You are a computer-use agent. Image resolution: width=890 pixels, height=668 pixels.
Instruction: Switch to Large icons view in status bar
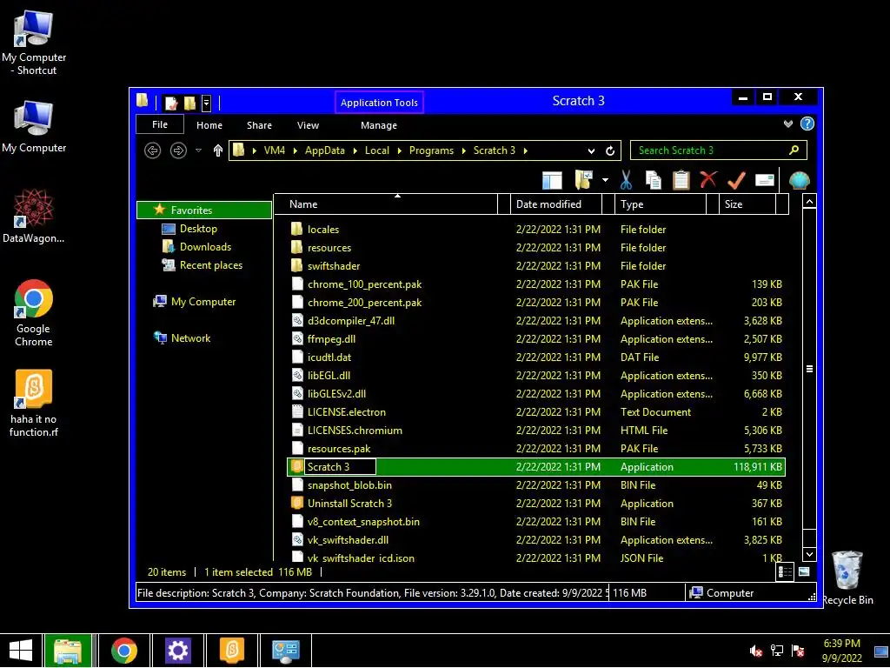(804, 572)
